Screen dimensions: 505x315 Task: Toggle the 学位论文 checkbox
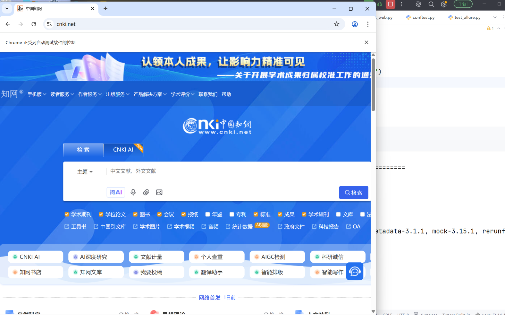click(101, 214)
